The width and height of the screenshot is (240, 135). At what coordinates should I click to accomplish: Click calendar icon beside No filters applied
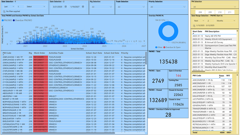coord(4,11)
